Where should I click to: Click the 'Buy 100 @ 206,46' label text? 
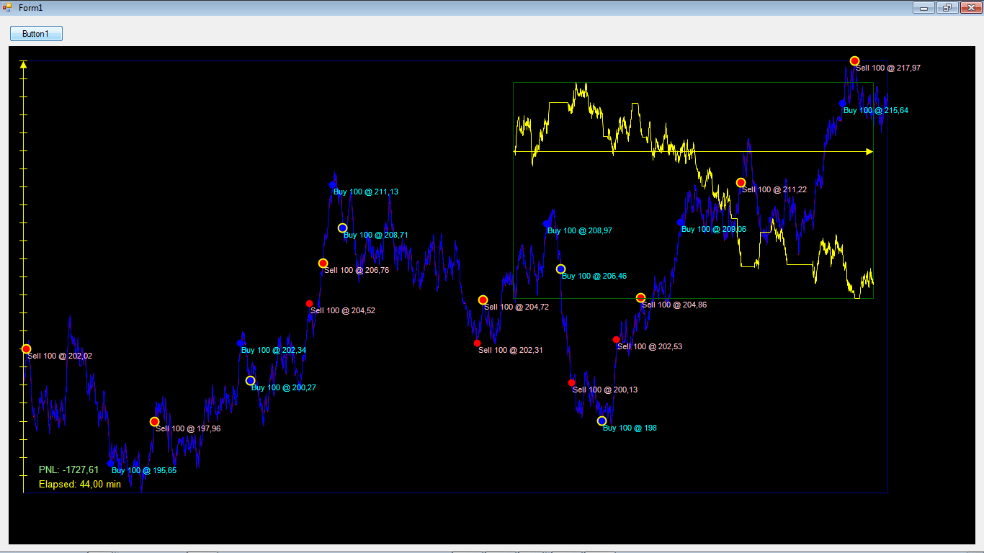594,276
